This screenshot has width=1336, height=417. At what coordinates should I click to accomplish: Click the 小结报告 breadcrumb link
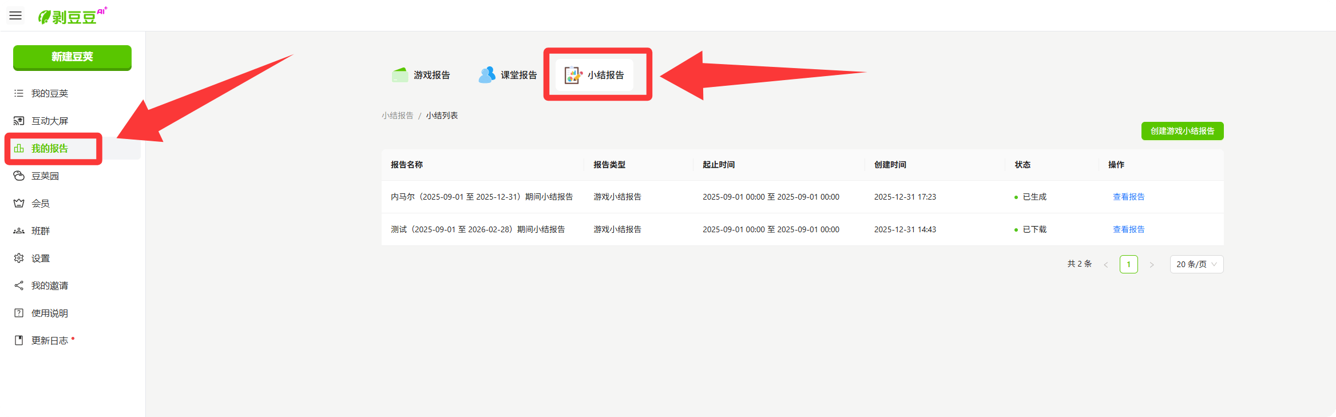pyautogui.click(x=397, y=116)
